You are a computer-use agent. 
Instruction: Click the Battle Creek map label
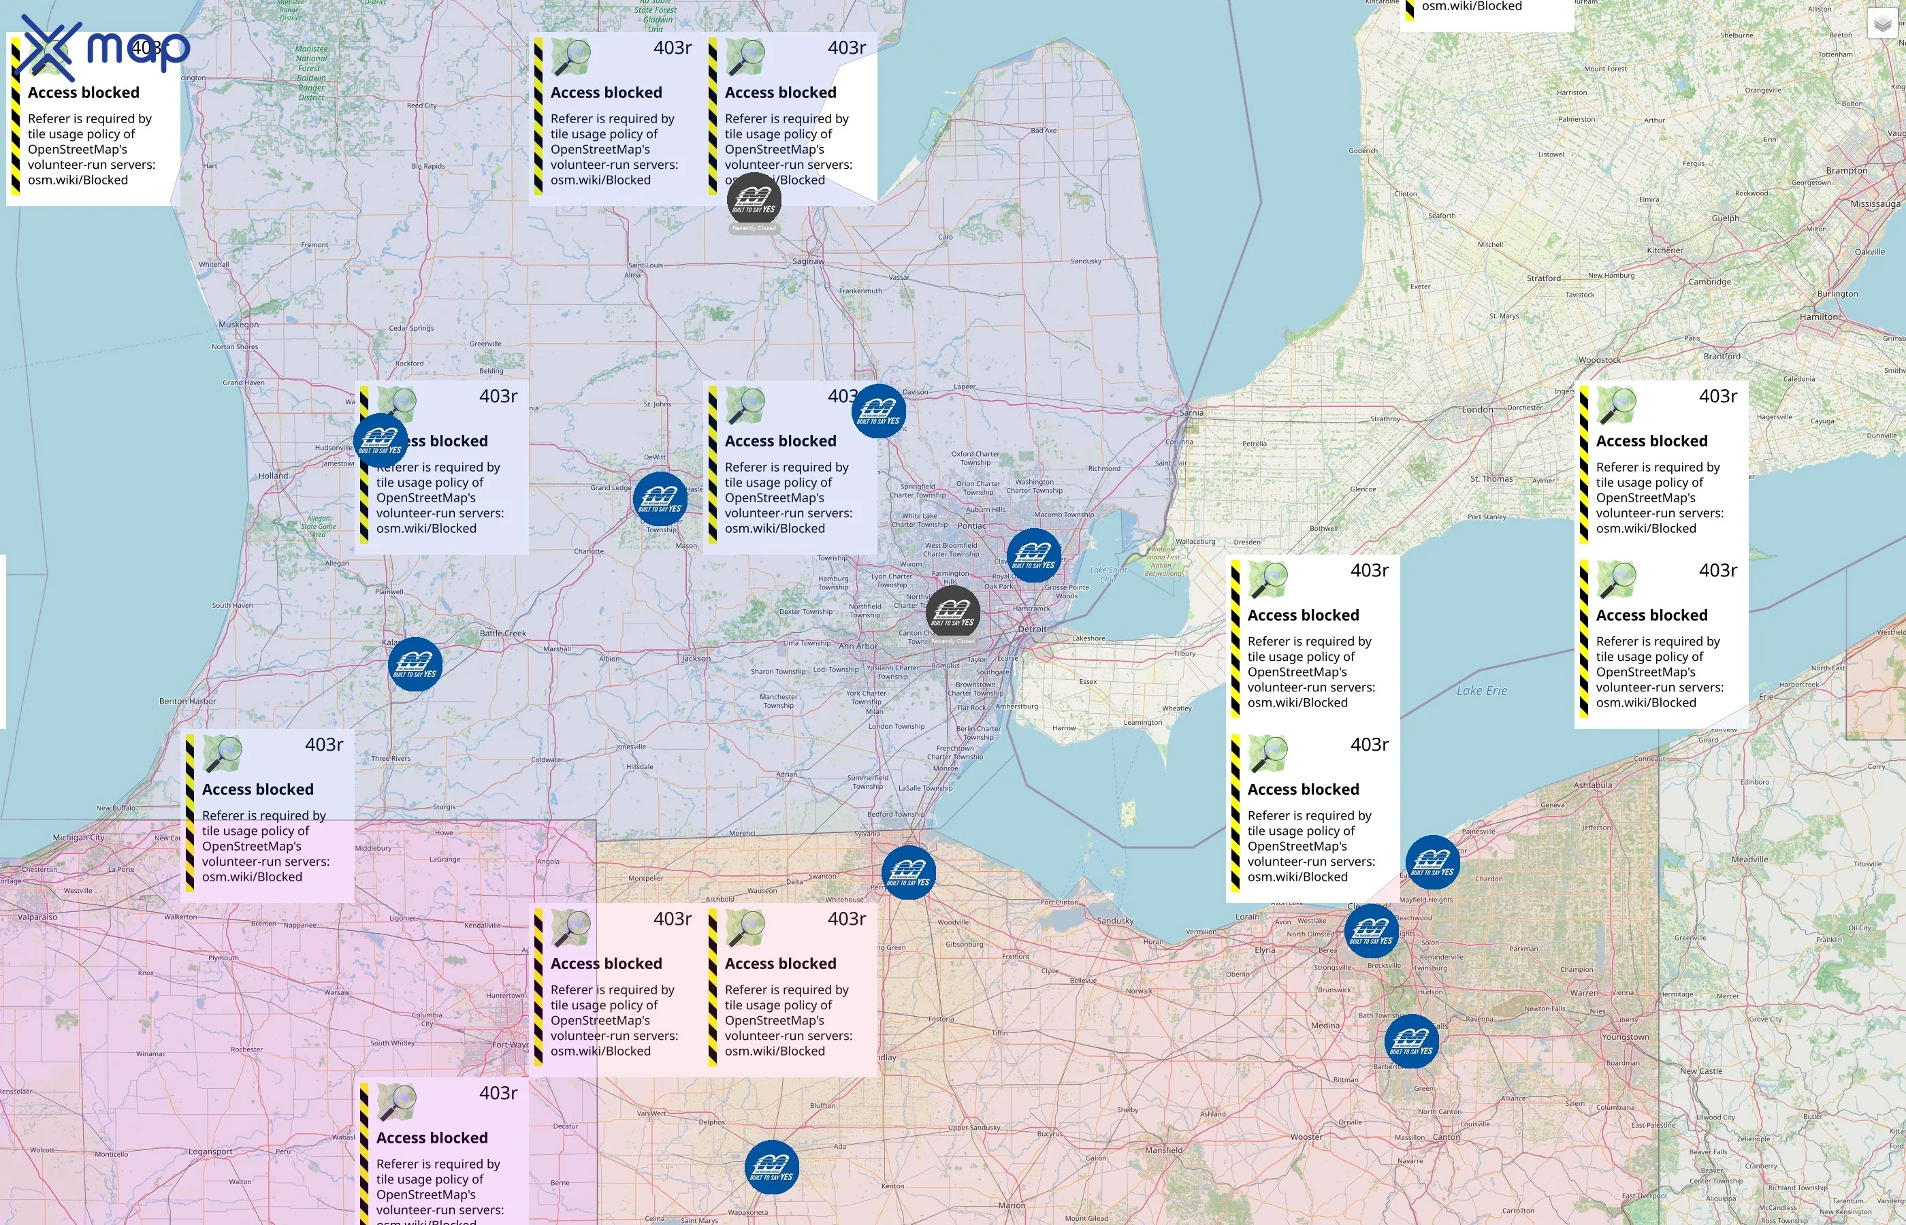pos(503,633)
